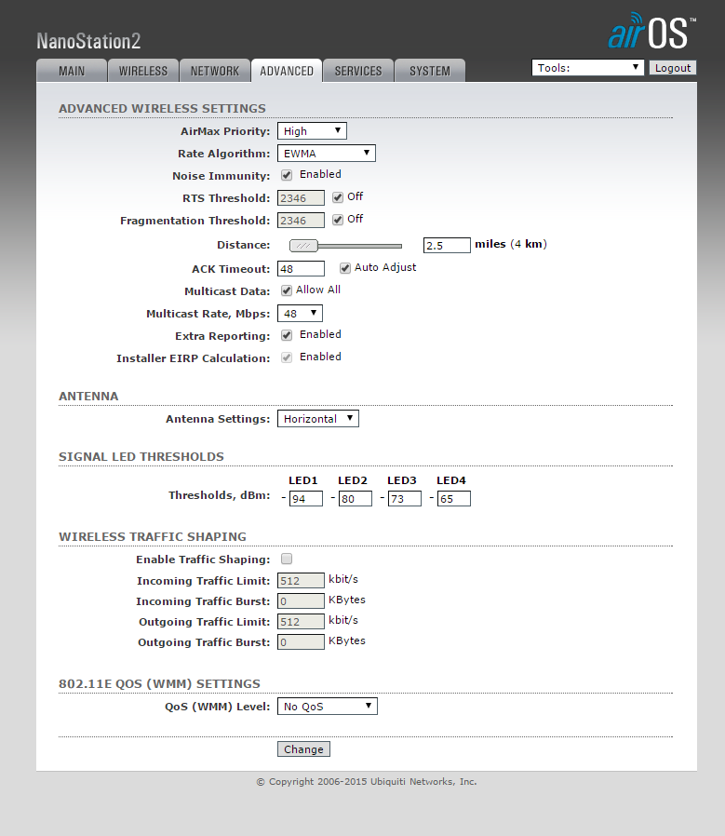The width and height of the screenshot is (725, 836).
Task: Open the SERVICES tab
Action: [358, 71]
